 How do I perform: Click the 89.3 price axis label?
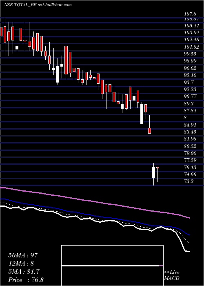coord(189,103)
